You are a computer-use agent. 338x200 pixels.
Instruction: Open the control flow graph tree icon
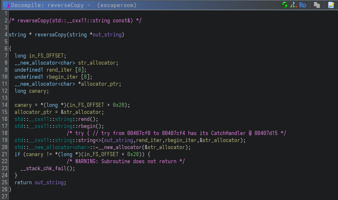pyautogui.click(x=294, y=5)
